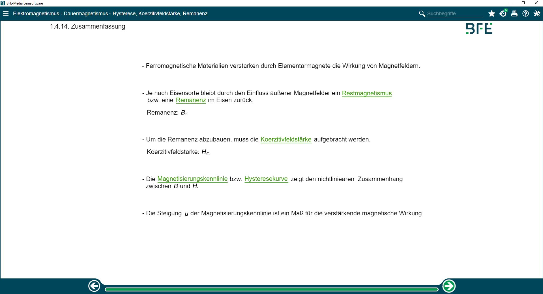Open help with question mark icon
Viewport: 543px width, 294px height.
pos(525,14)
